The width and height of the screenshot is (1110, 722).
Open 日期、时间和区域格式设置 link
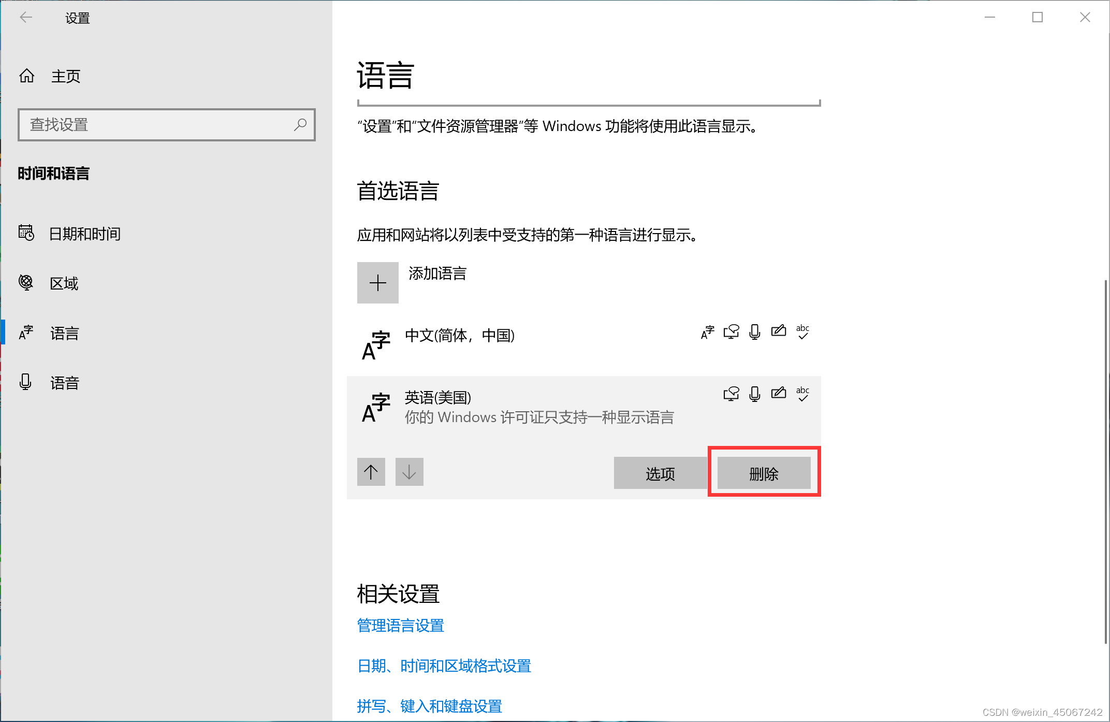coord(444,666)
